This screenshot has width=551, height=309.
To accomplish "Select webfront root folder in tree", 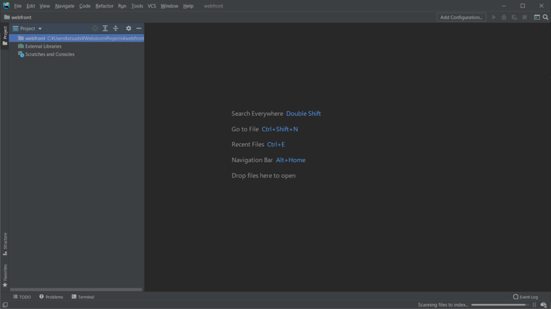I will [x=76, y=38].
